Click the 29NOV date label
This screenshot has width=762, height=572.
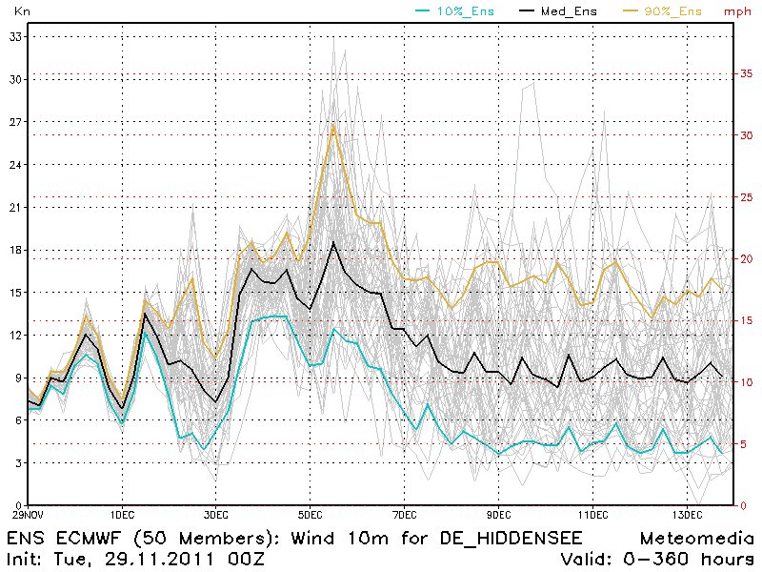(28, 515)
